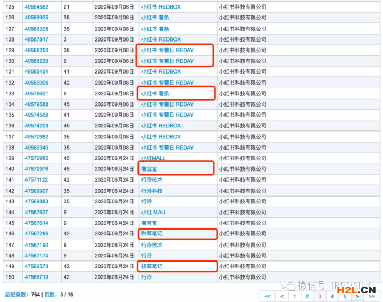Open page 2 of results

click(x=307, y=296)
